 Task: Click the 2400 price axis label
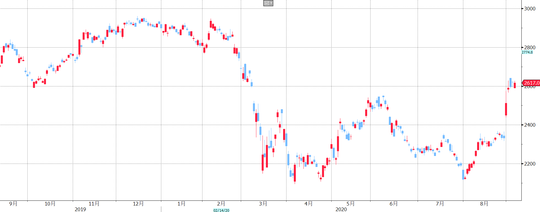(x=530, y=125)
